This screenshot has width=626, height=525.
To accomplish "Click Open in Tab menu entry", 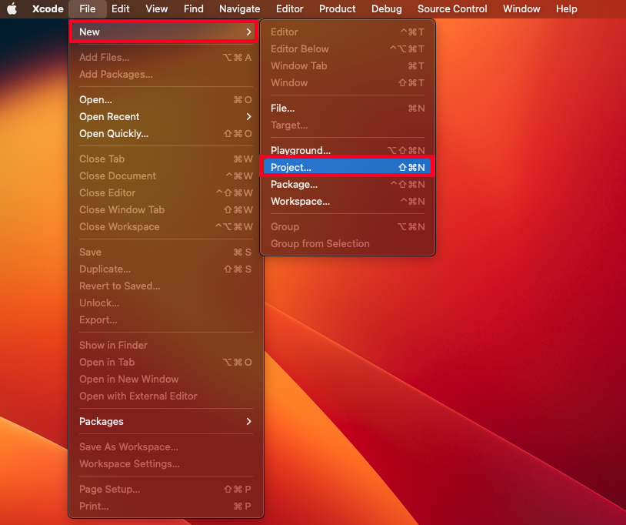I will click(x=165, y=363).
